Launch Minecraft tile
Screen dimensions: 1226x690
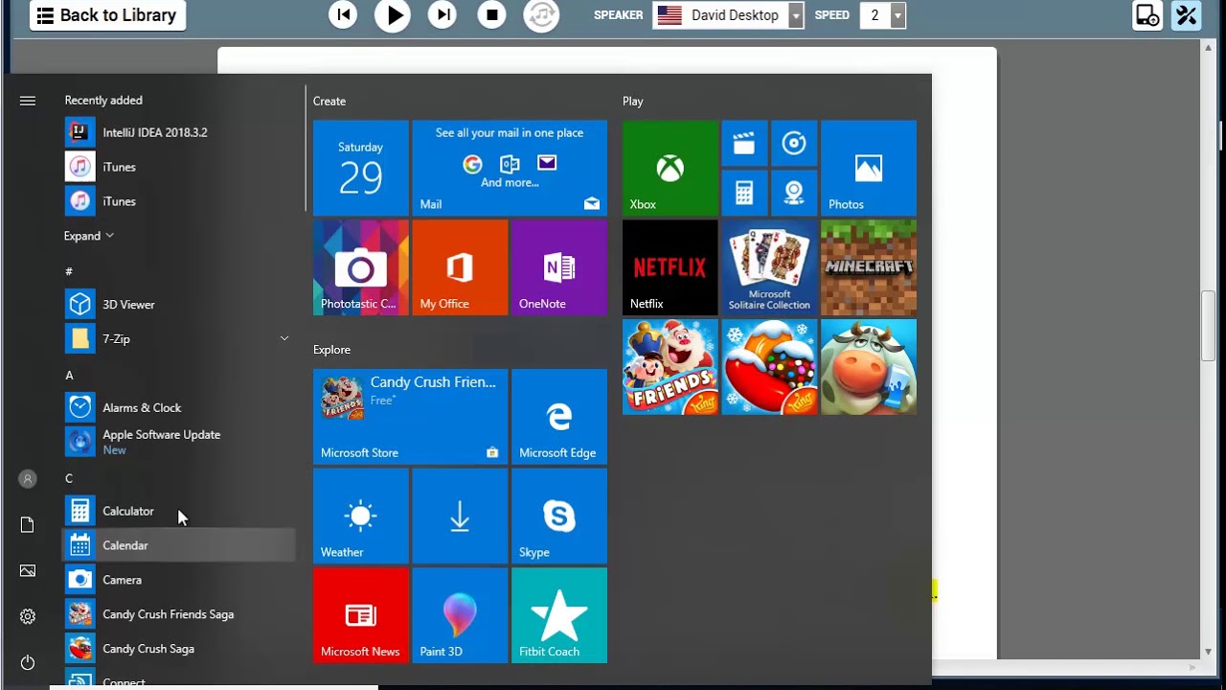tap(869, 267)
